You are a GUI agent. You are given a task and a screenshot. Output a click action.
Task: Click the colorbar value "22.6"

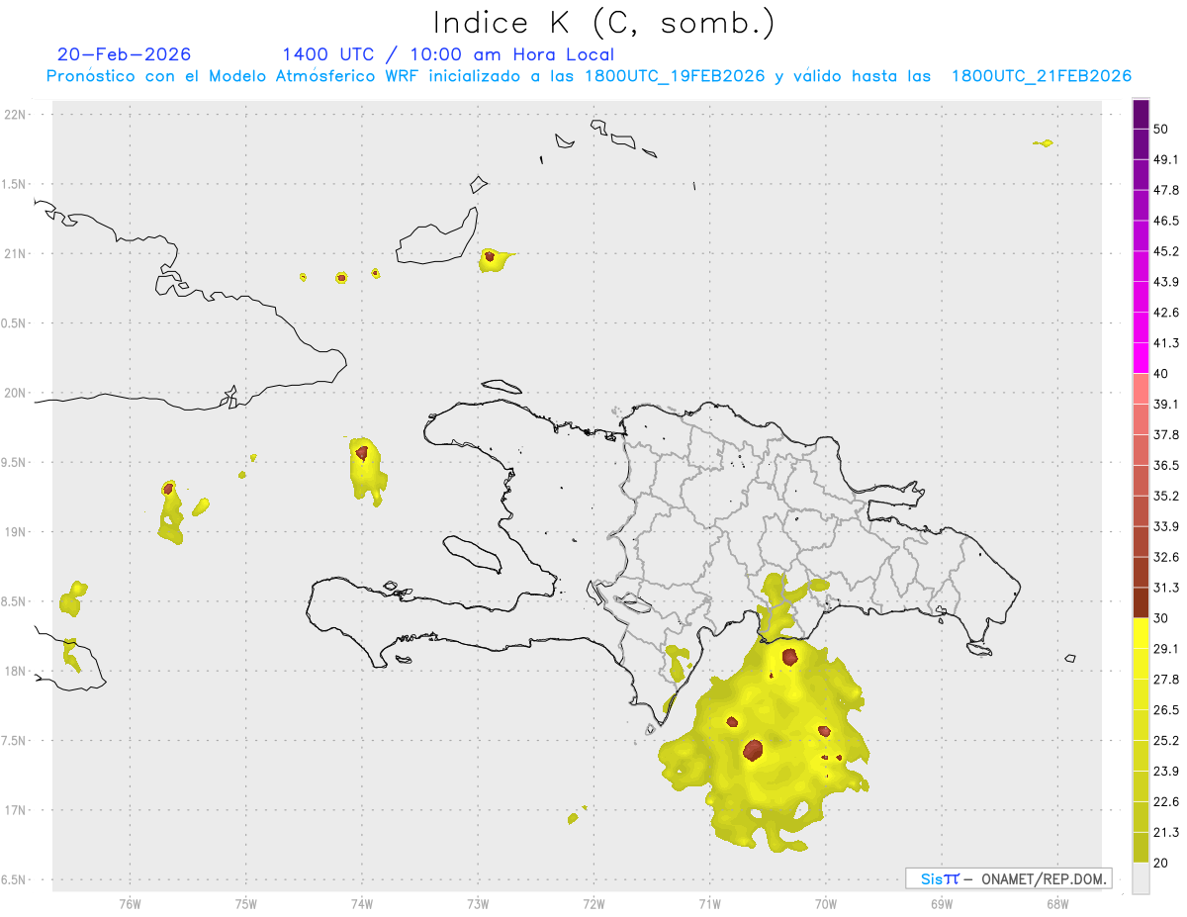(x=1165, y=802)
